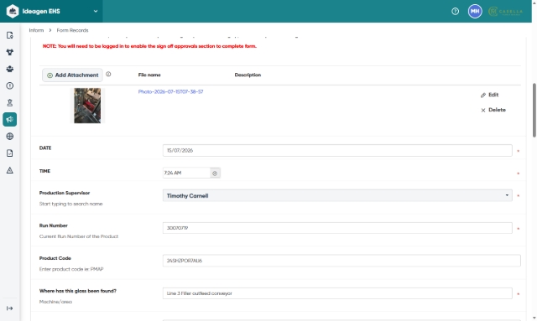Open the time picker clock icon
Image resolution: width=537 pixels, height=321 pixels.
215,173
